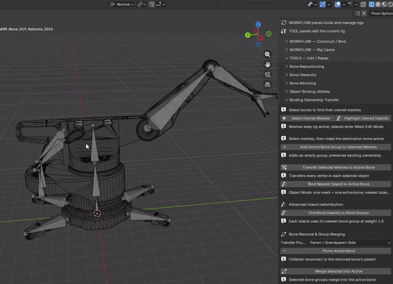Open the Pose Options popover
Viewport: 393px width, 284px height.
(x=382, y=13)
